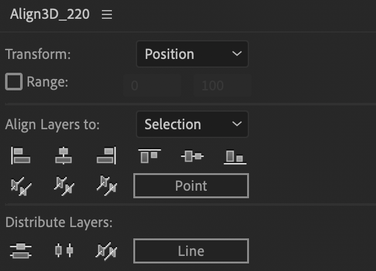Distribute layers vertically icon
Image resolution: width=376 pixels, height=271 pixels.
21,251
